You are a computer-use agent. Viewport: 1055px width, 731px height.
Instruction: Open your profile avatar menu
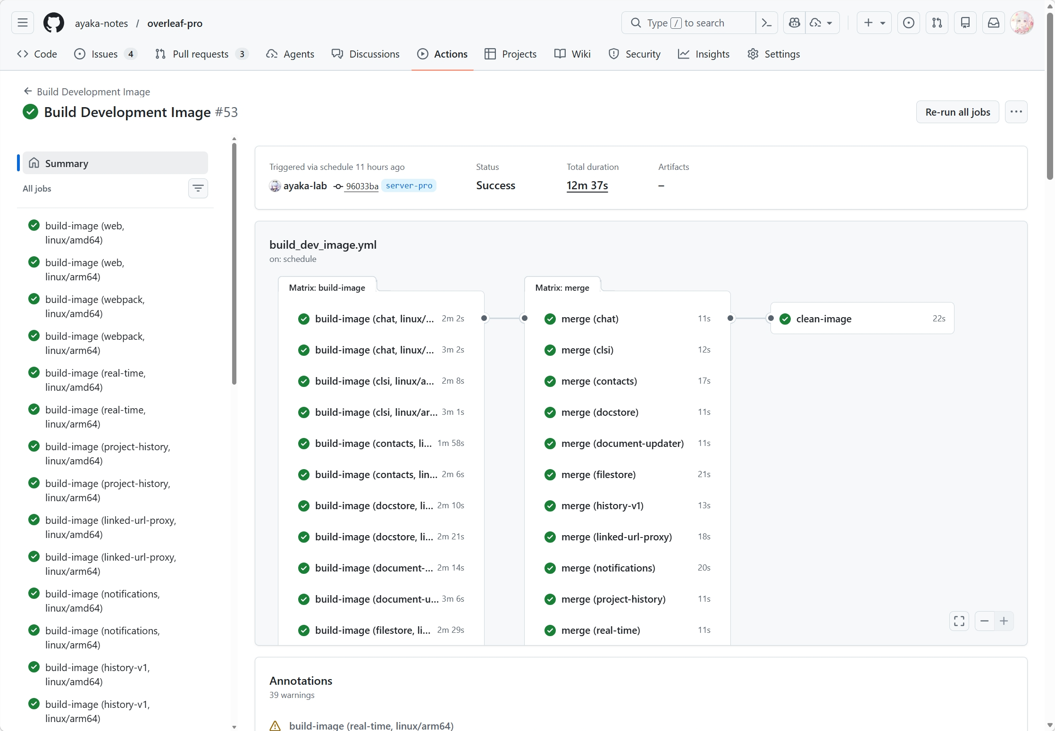point(1022,23)
